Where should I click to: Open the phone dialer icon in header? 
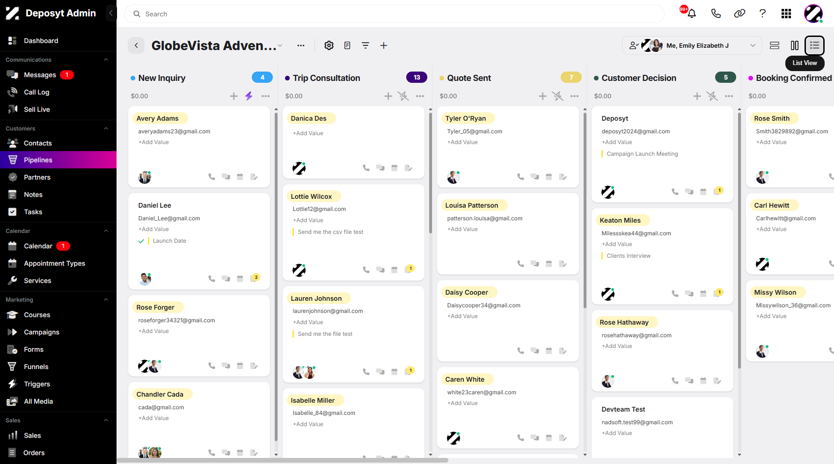716,14
